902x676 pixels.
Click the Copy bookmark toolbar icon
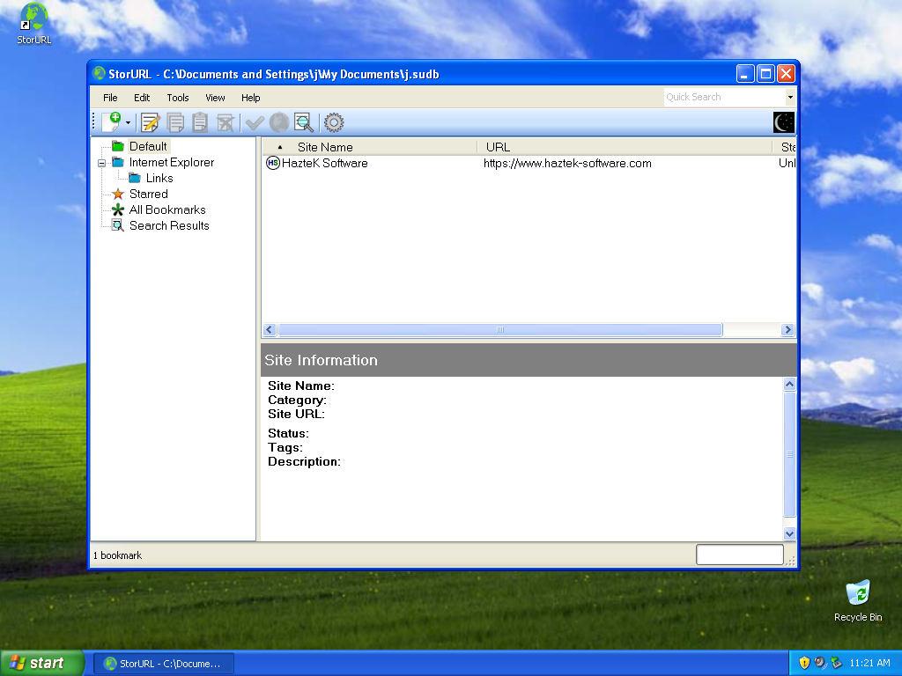(x=175, y=122)
